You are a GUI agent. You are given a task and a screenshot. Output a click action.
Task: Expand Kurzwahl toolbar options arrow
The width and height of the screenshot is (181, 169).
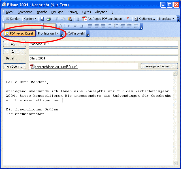tap(88, 34)
